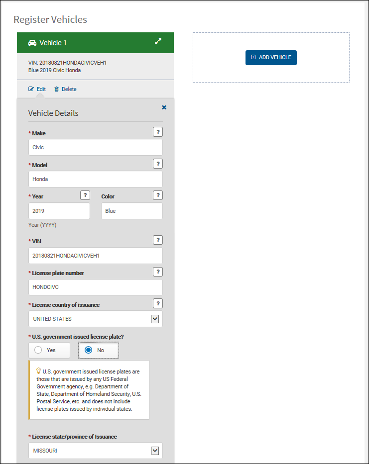This screenshot has width=369, height=464.
Task: Edit Vehicle 1 details
Action: (x=37, y=89)
